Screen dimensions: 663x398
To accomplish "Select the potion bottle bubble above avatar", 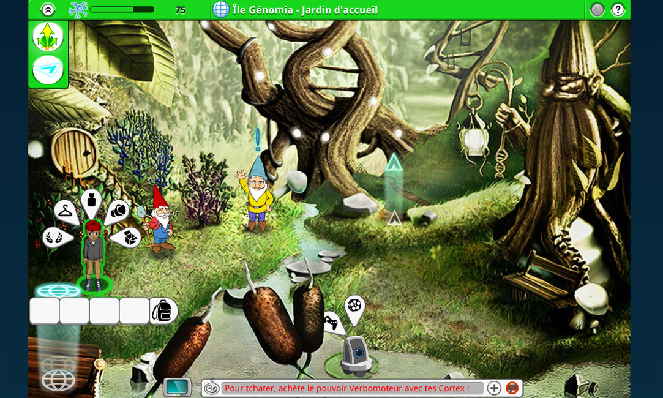I will [91, 201].
